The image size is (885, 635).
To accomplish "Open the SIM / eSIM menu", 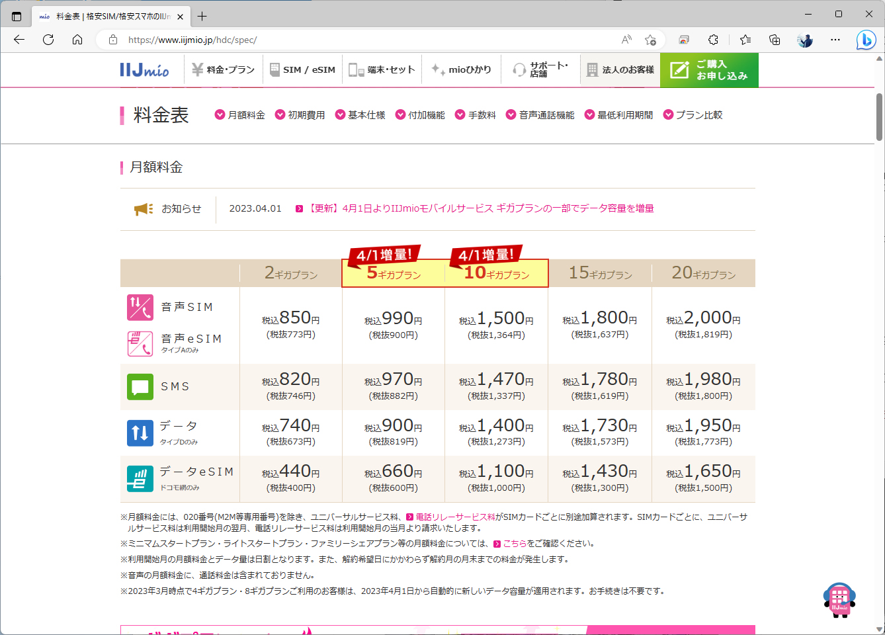I will pyautogui.click(x=302, y=69).
